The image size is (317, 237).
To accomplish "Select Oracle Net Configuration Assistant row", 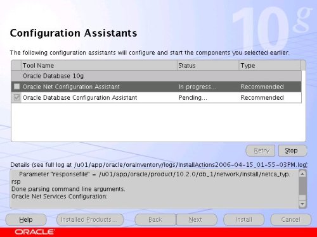I will [157, 87].
